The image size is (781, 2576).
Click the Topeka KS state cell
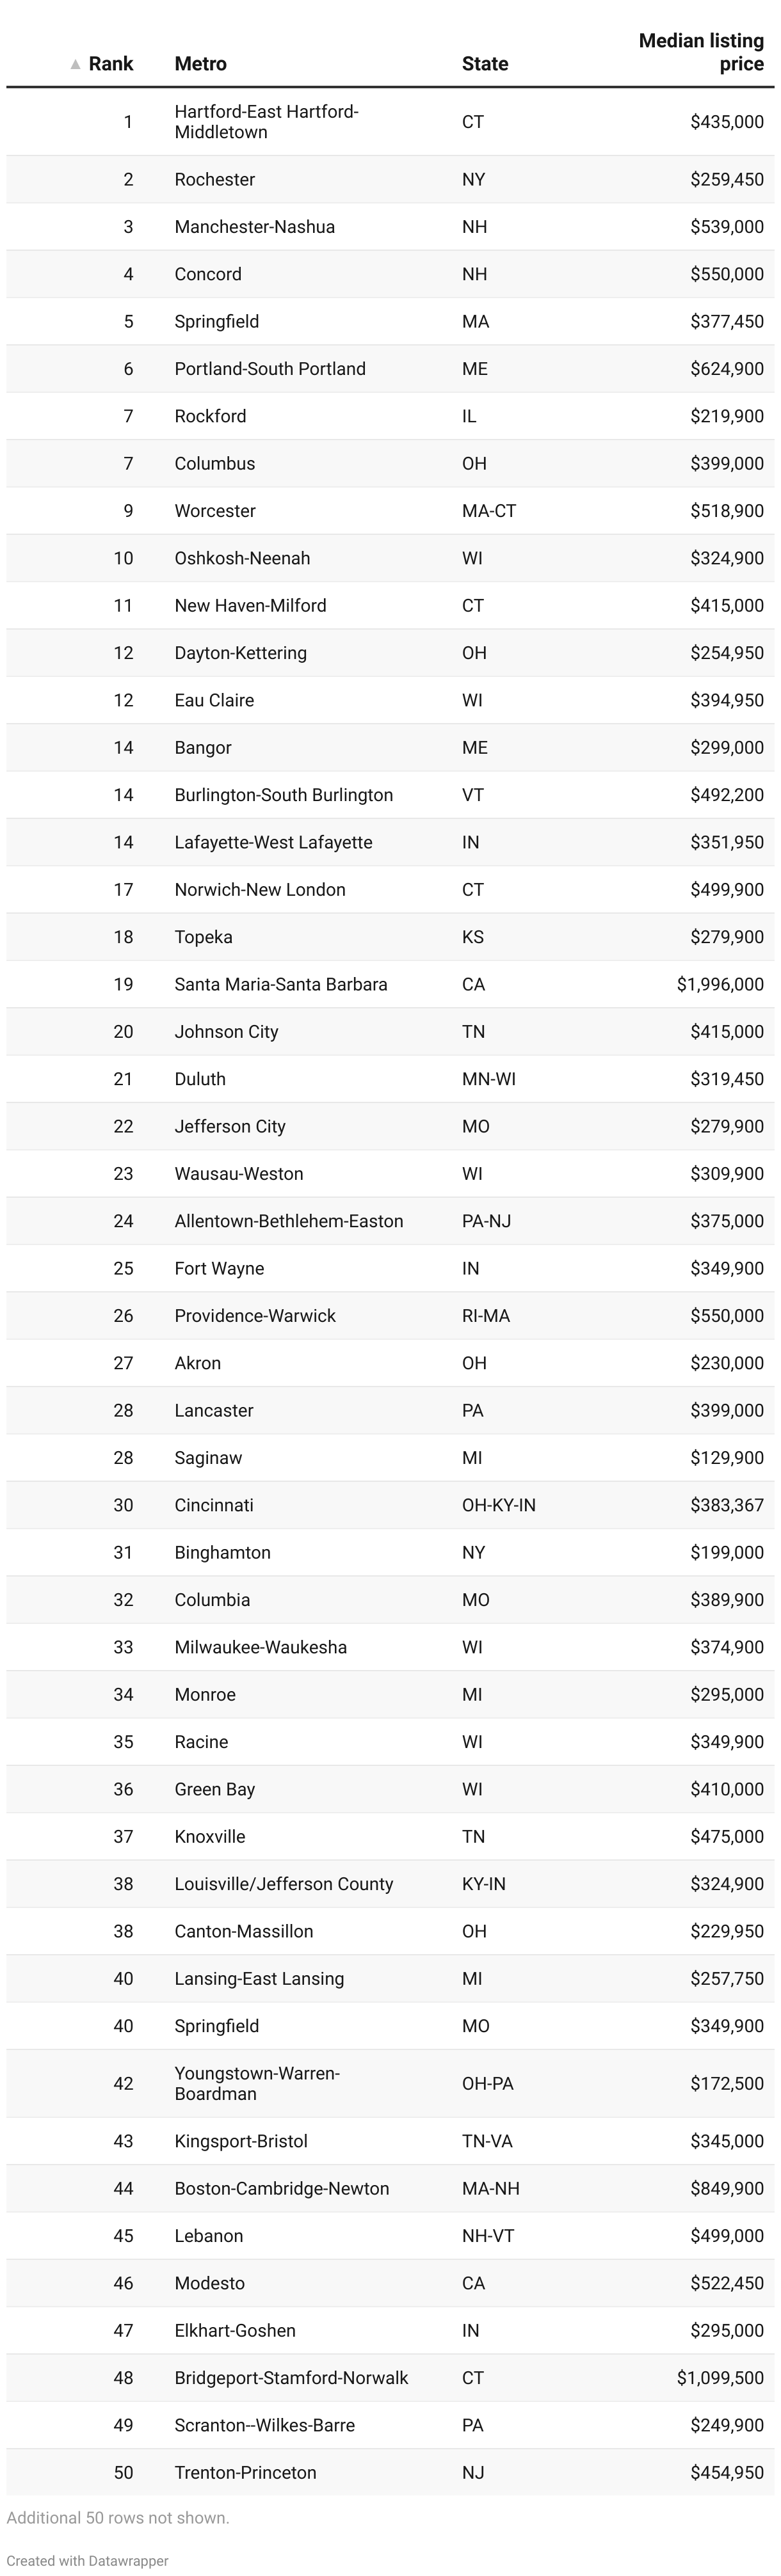tap(472, 937)
